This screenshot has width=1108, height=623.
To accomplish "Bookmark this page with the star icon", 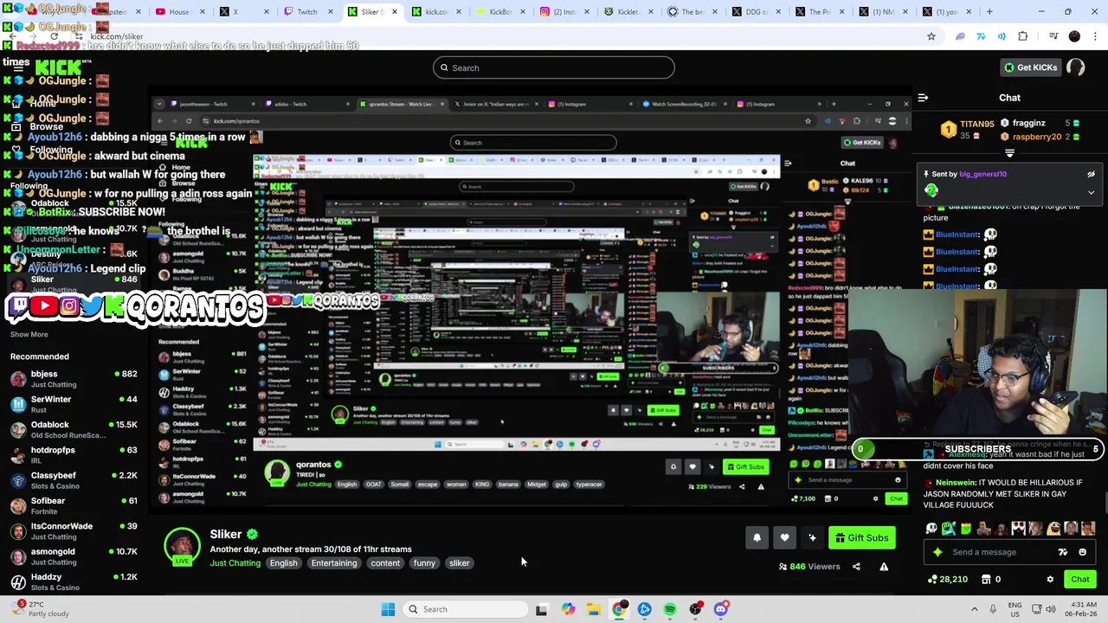I will (x=931, y=36).
